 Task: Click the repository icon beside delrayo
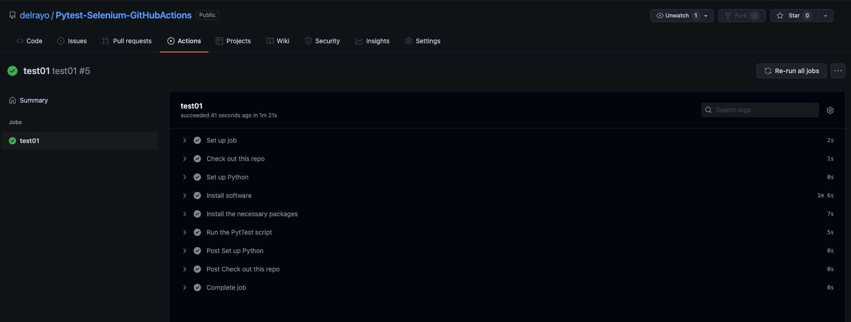point(12,15)
